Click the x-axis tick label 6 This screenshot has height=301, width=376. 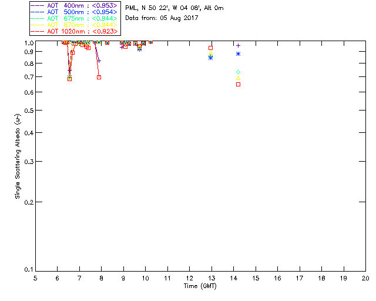(58, 278)
